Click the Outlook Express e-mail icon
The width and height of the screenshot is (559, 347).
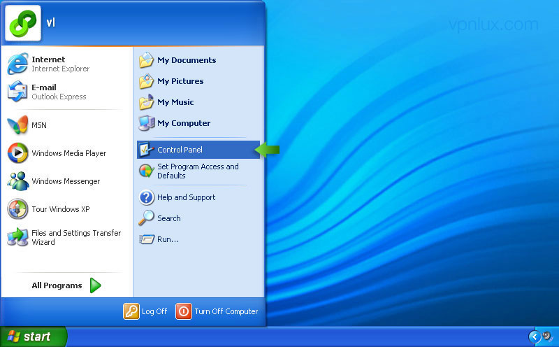[17, 92]
